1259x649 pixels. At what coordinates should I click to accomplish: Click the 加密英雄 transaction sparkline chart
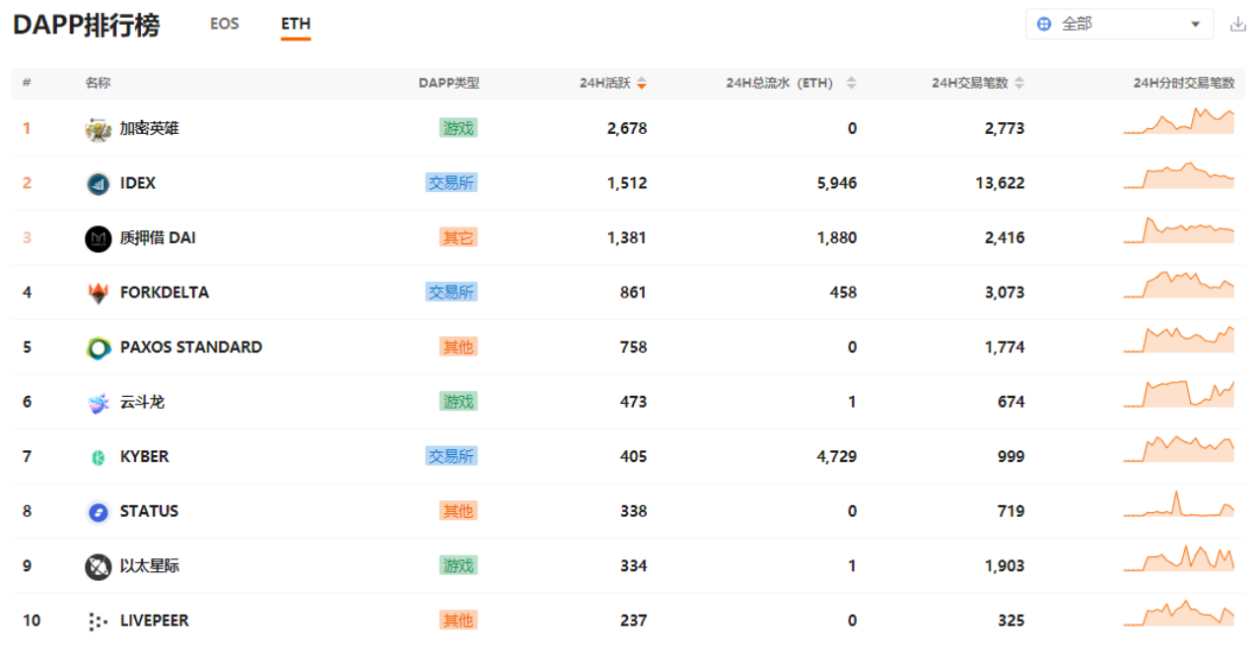[1179, 120]
